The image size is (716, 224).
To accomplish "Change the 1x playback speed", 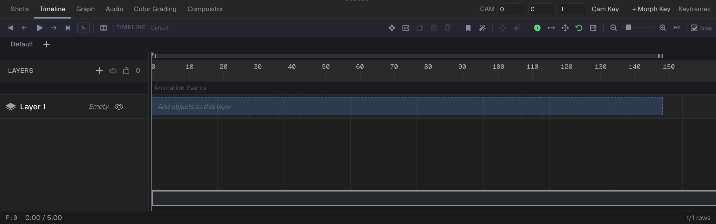I will [x=83, y=28].
